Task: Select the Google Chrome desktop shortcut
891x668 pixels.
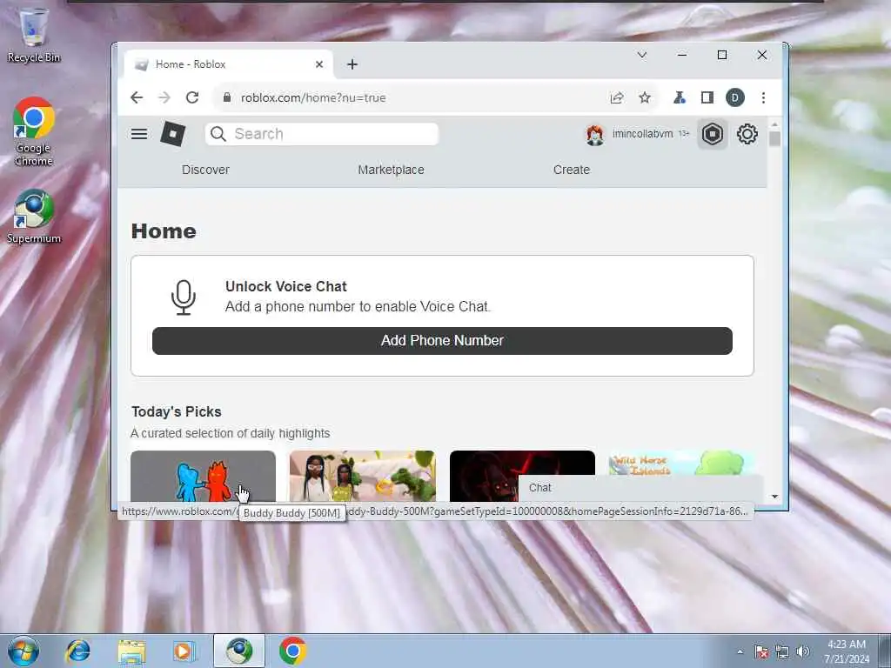Action: click(x=34, y=132)
